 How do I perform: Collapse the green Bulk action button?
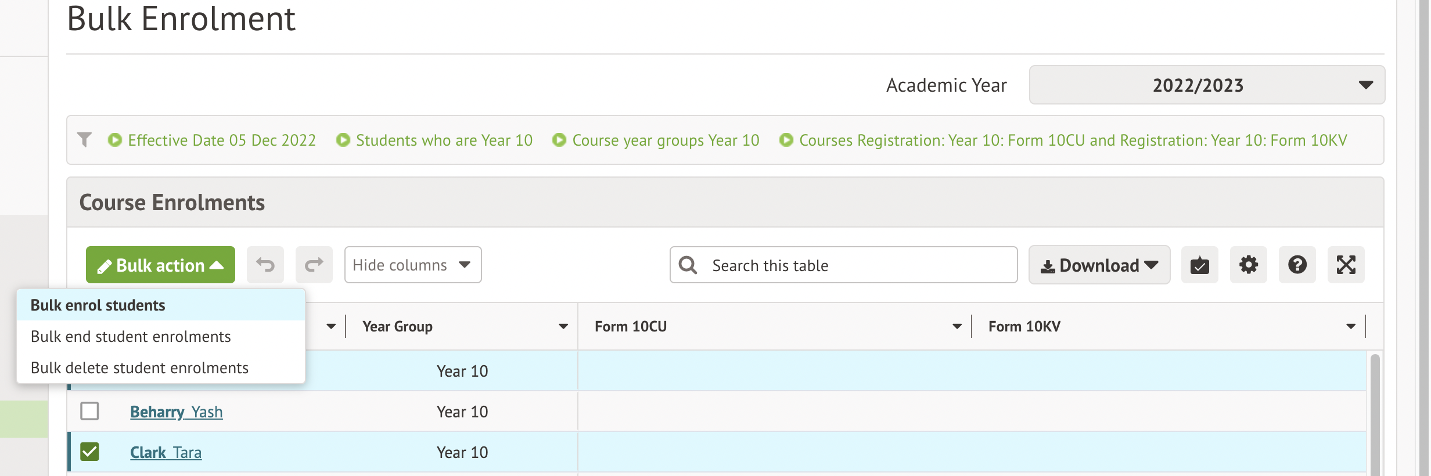coord(160,265)
